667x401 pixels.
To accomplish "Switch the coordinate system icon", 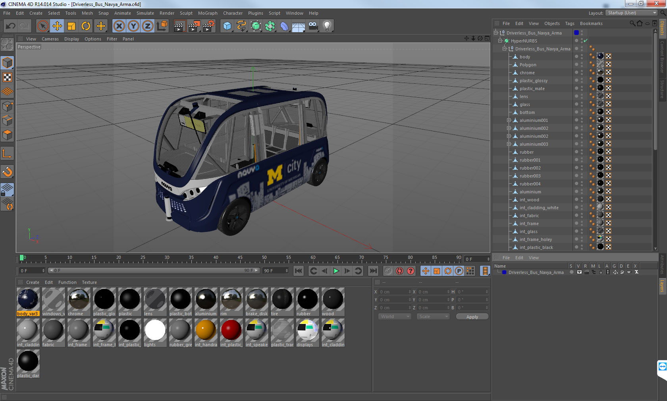I will click(x=162, y=26).
